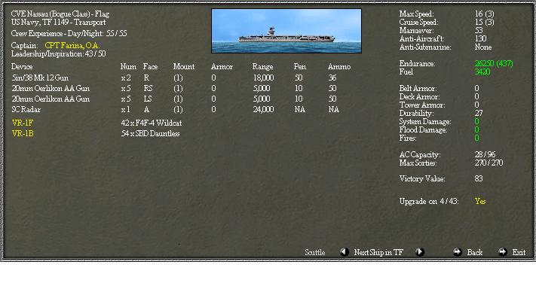
Task: Select the 5in/38 Mk 12 Gun row
Action: pyautogui.click(x=175, y=78)
